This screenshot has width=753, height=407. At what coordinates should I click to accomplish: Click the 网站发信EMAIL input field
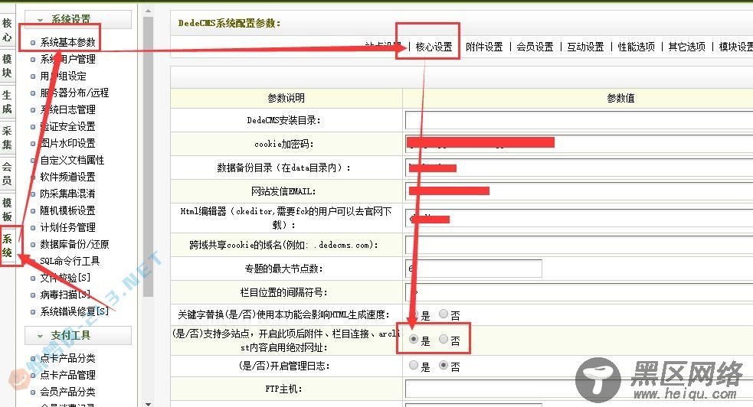[x=579, y=190]
